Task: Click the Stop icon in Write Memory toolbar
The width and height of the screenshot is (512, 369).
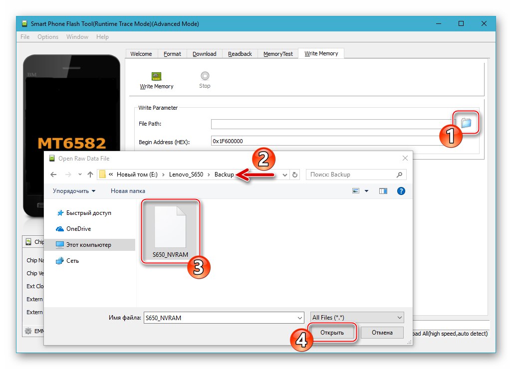Action: pyautogui.click(x=205, y=76)
